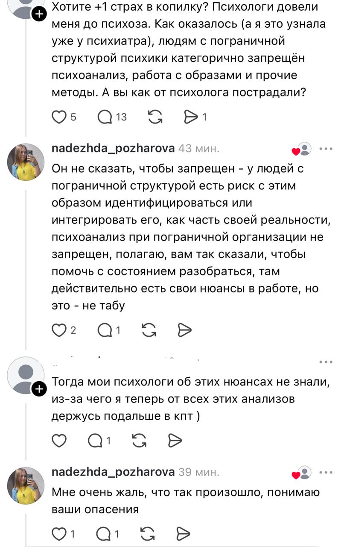Tap the heart-person badge on the 39 min comment
The image size is (344, 547).
pyautogui.click(x=301, y=473)
